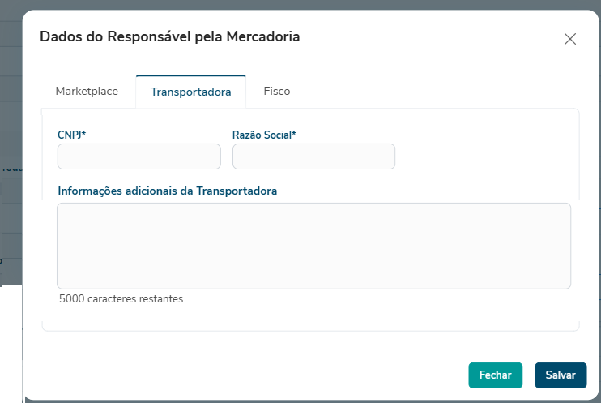
Task: Click the Dados do Responsável pela Mercadoria title
Action: (x=170, y=36)
